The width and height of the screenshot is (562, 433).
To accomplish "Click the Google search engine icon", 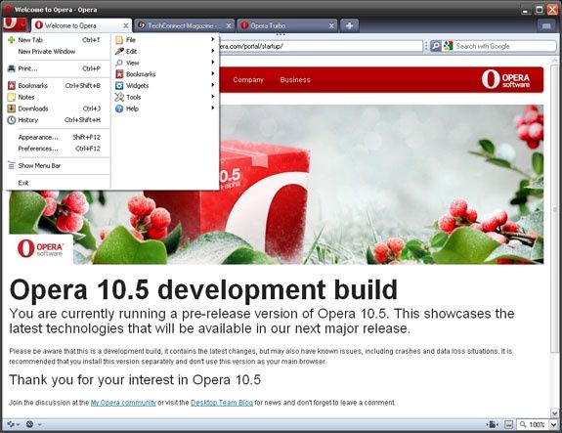I will (448, 46).
